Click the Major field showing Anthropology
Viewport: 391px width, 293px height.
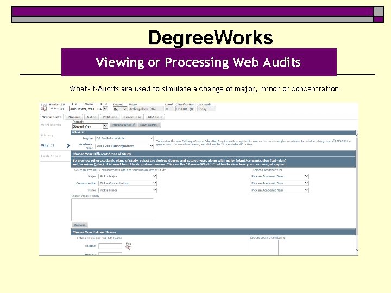pyautogui.click(x=146, y=109)
